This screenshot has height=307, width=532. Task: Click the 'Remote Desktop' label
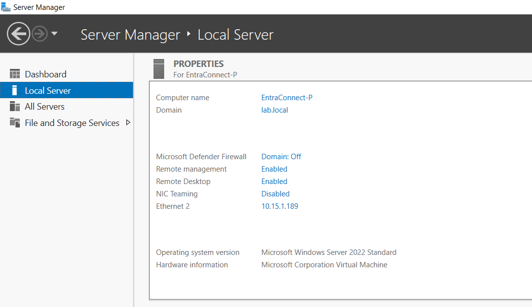click(x=183, y=182)
